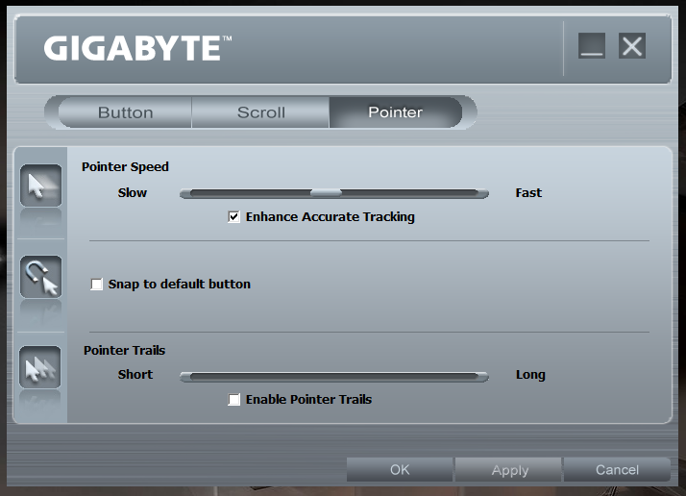Close the GIGABYTE window
Screen dimensions: 686x496
[632, 45]
